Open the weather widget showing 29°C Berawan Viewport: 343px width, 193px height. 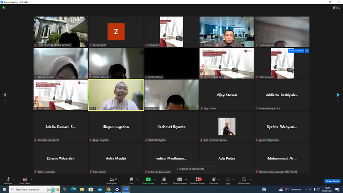[290, 189]
